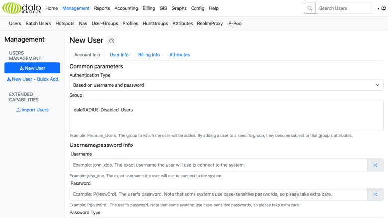Click the Import Users upload icon
The width and height of the screenshot is (388, 218).
point(18,110)
